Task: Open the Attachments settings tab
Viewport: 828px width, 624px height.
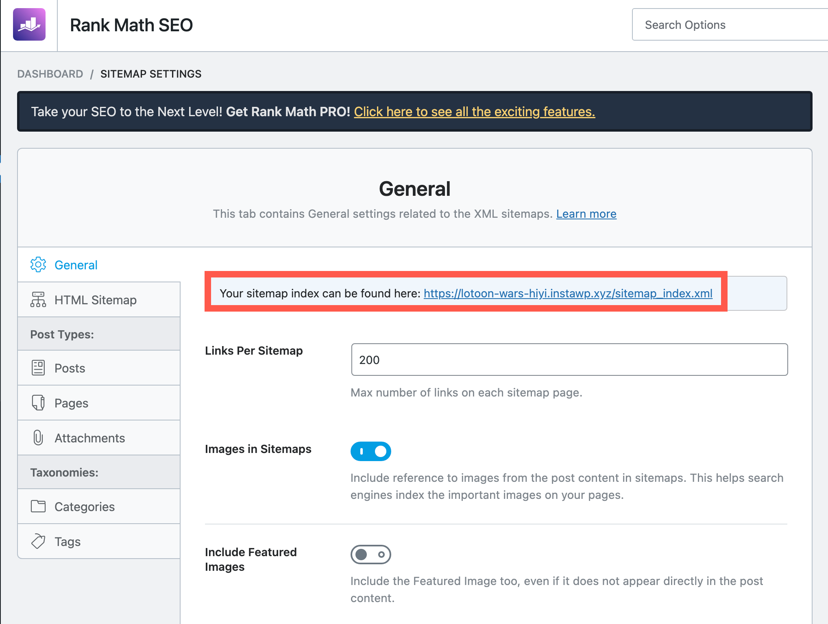Action: click(x=90, y=438)
